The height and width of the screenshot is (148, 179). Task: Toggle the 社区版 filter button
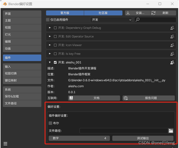click(103, 13)
